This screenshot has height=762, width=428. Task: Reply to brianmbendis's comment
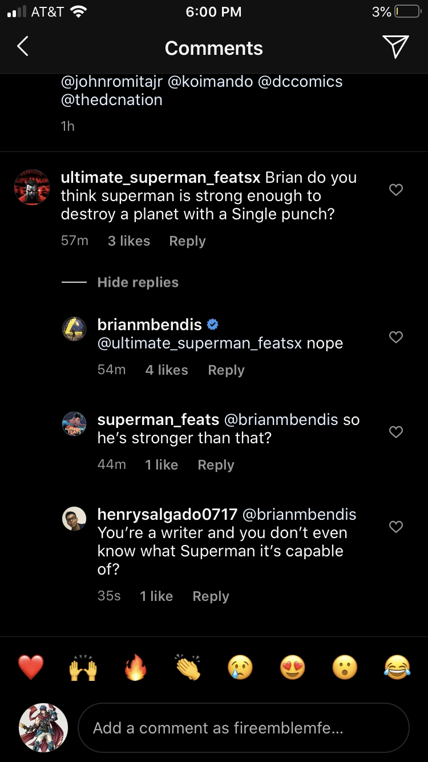click(x=226, y=370)
